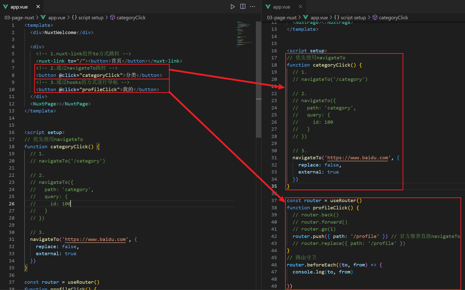Click line number 26 in left gutter
Viewport: 465px width, 290px height.
coord(12,204)
